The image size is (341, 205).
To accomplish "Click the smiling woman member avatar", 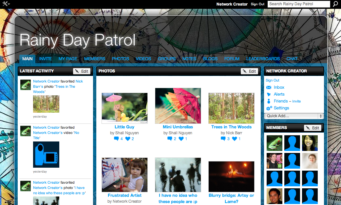I will tap(310, 143).
